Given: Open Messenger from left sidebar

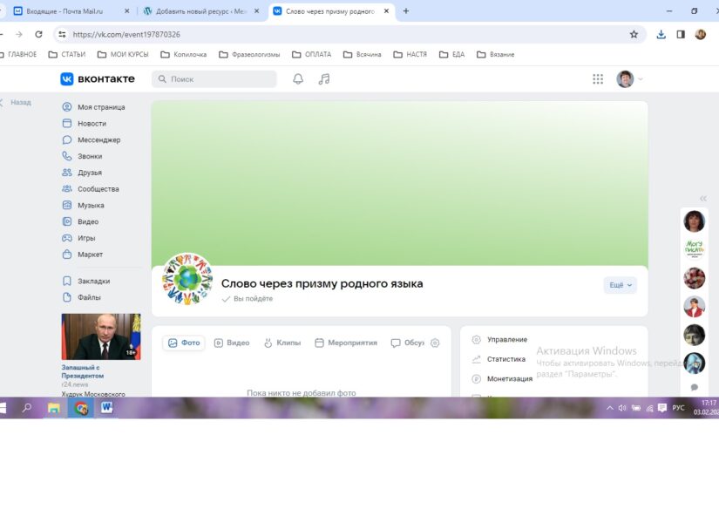Looking at the screenshot, I should click(98, 140).
